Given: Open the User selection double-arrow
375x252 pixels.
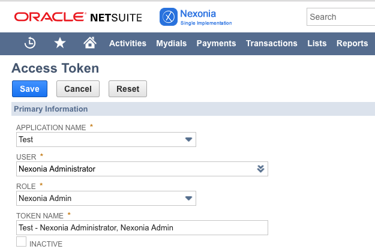Looking at the screenshot, I should [260, 169].
